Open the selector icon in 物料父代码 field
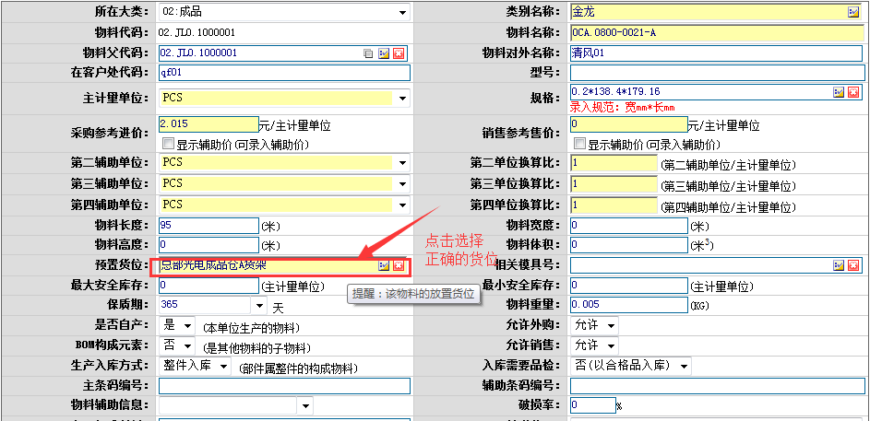 pyautogui.click(x=384, y=53)
